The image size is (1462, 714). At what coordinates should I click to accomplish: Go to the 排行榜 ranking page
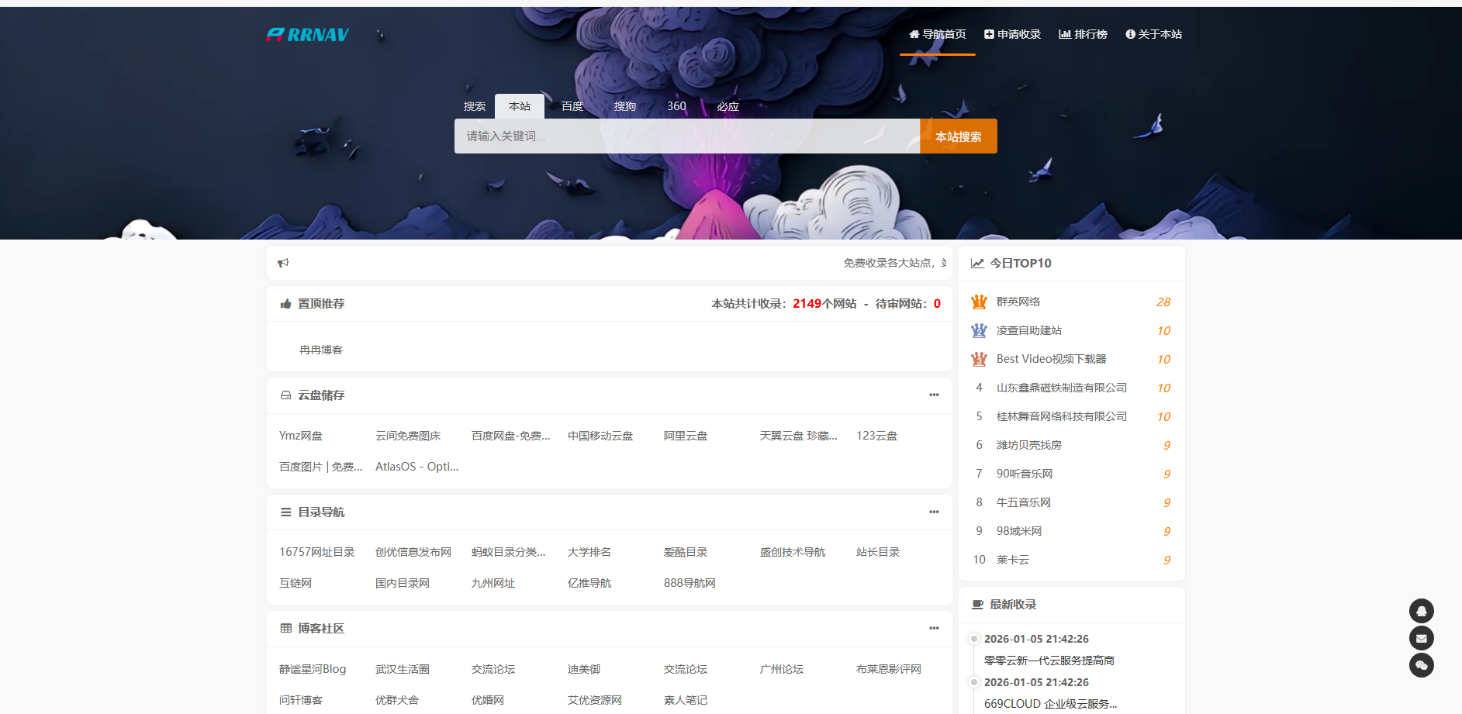point(1083,34)
